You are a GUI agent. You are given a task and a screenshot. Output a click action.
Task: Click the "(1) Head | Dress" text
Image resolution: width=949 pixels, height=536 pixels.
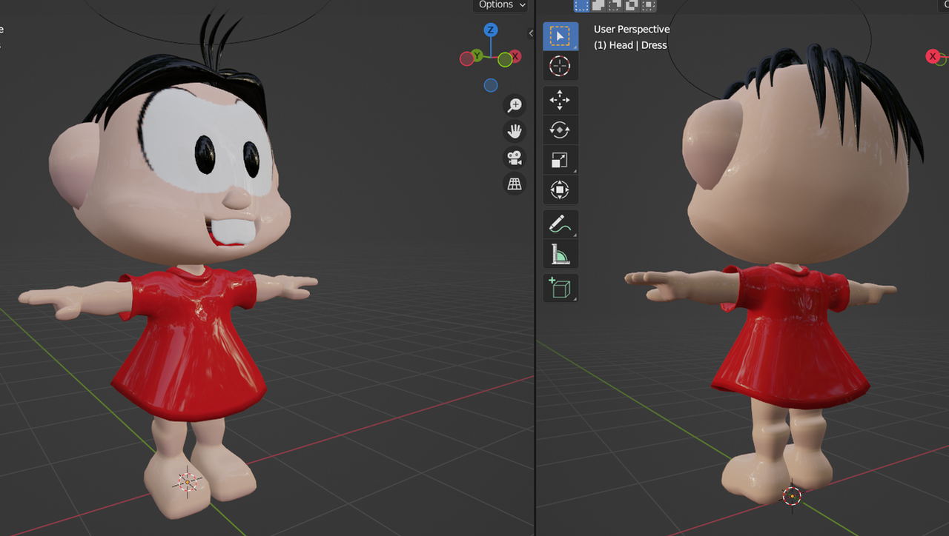point(630,45)
